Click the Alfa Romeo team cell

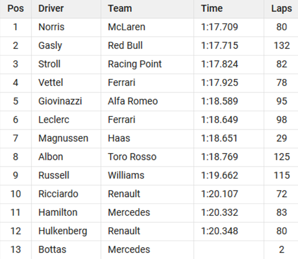coord(132,101)
